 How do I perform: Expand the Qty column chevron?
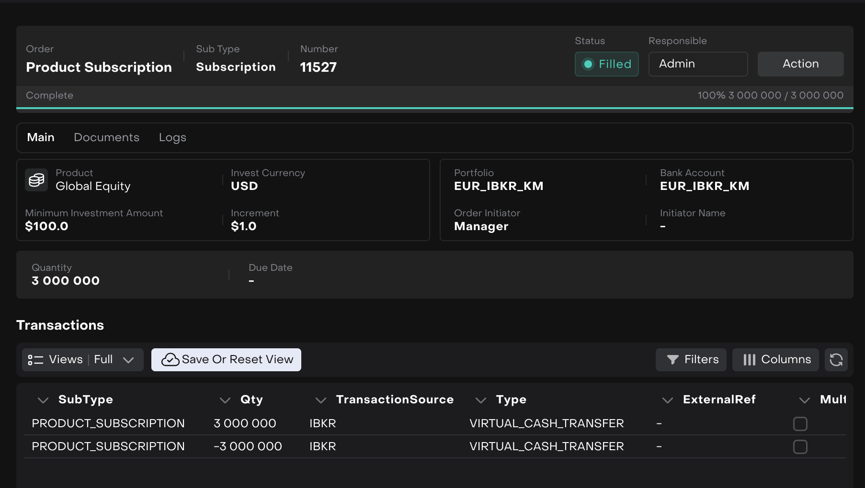(x=225, y=400)
